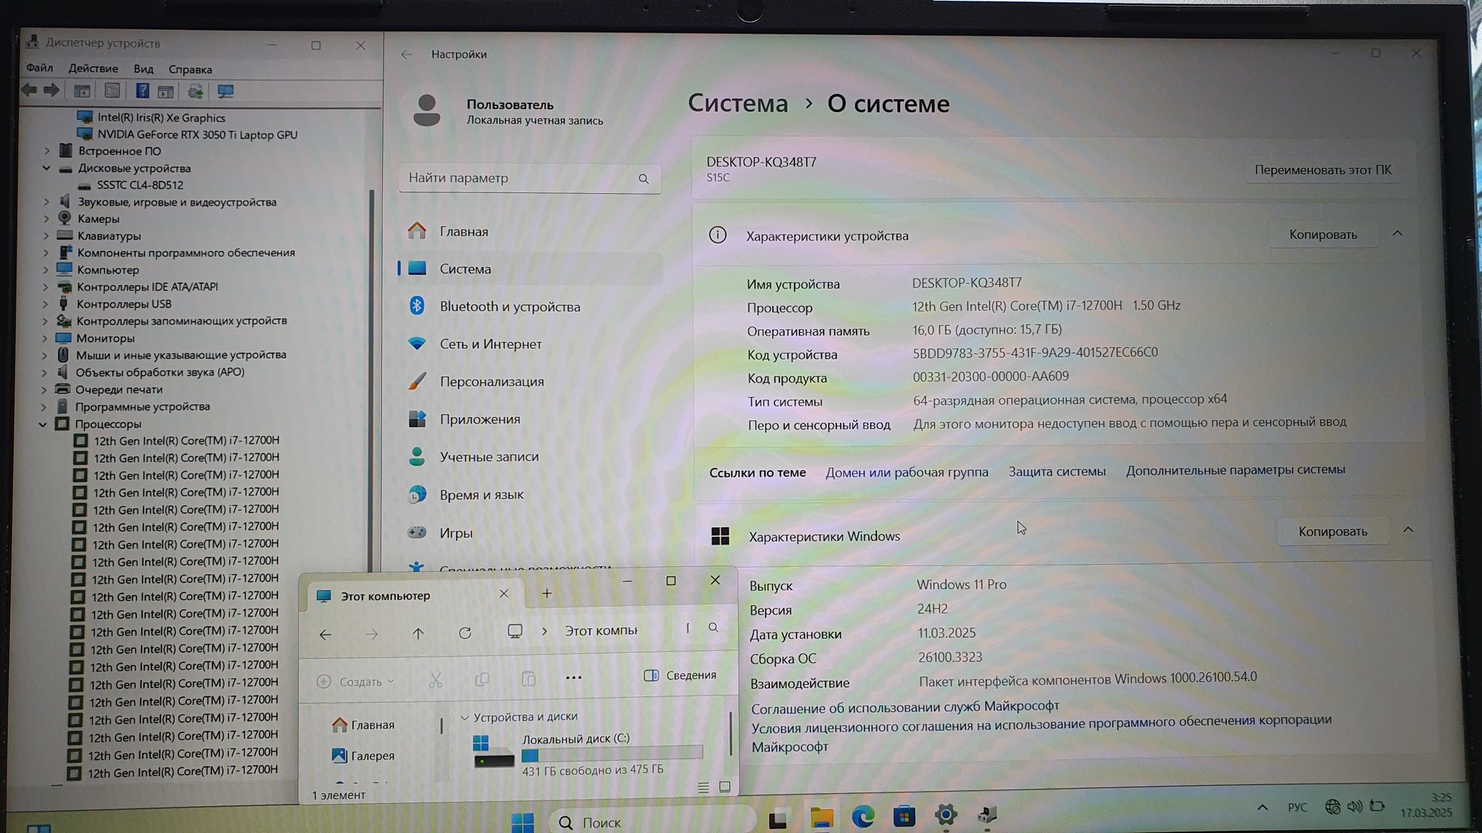Click the refresh icon in File Explorer
Viewport: 1482px width, 833px height.
(465, 633)
